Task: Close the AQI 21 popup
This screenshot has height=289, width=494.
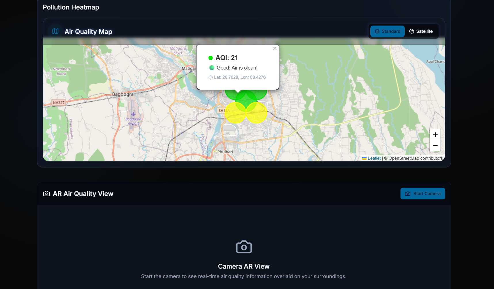Action: pos(275,49)
